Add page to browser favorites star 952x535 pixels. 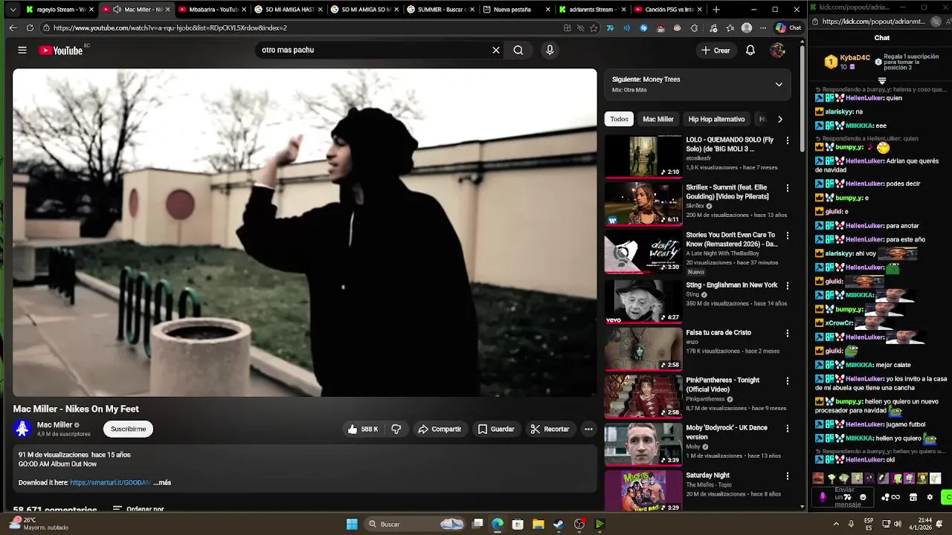click(x=594, y=27)
